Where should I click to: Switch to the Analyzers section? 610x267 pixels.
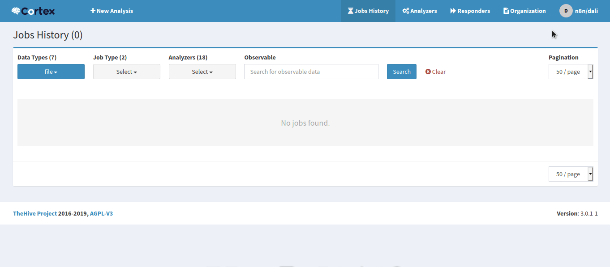(x=420, y=10)
